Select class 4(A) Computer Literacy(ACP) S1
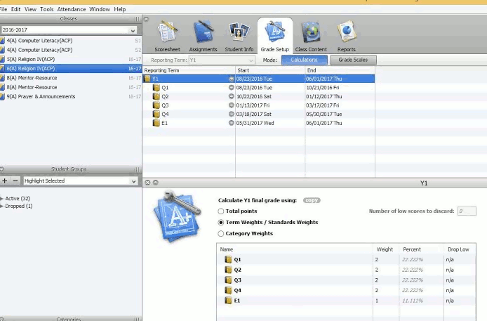487x321 pixels. pos(71,41)
